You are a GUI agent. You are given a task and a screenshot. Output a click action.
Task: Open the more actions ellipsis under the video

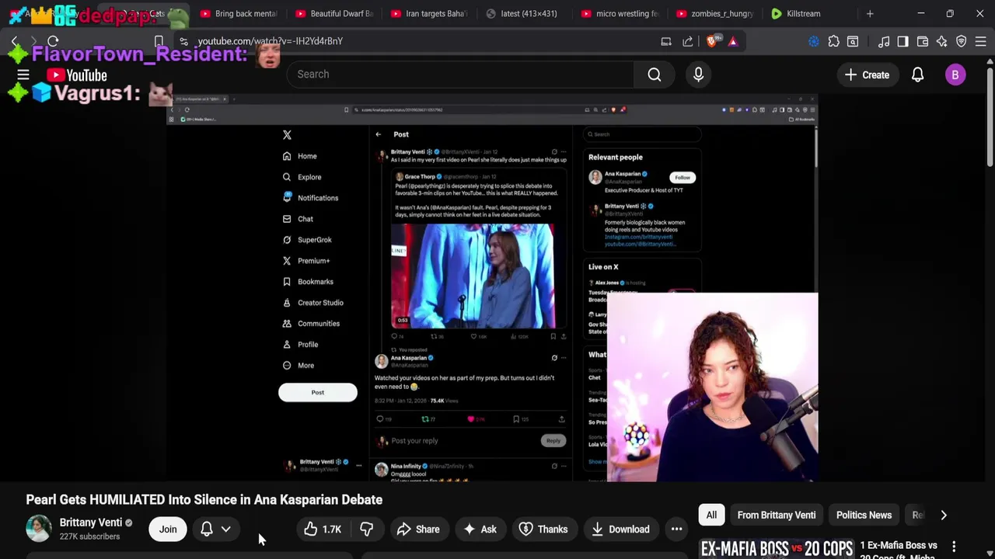point(676,529)
